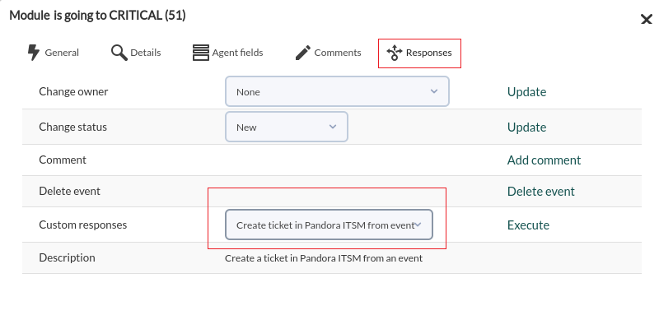Close the event dialog with the X
This screenshot has height=329, width=659.
click(x=646, y=19)
